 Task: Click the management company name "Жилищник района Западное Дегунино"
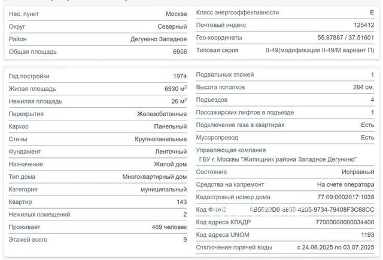pos(277,159)
